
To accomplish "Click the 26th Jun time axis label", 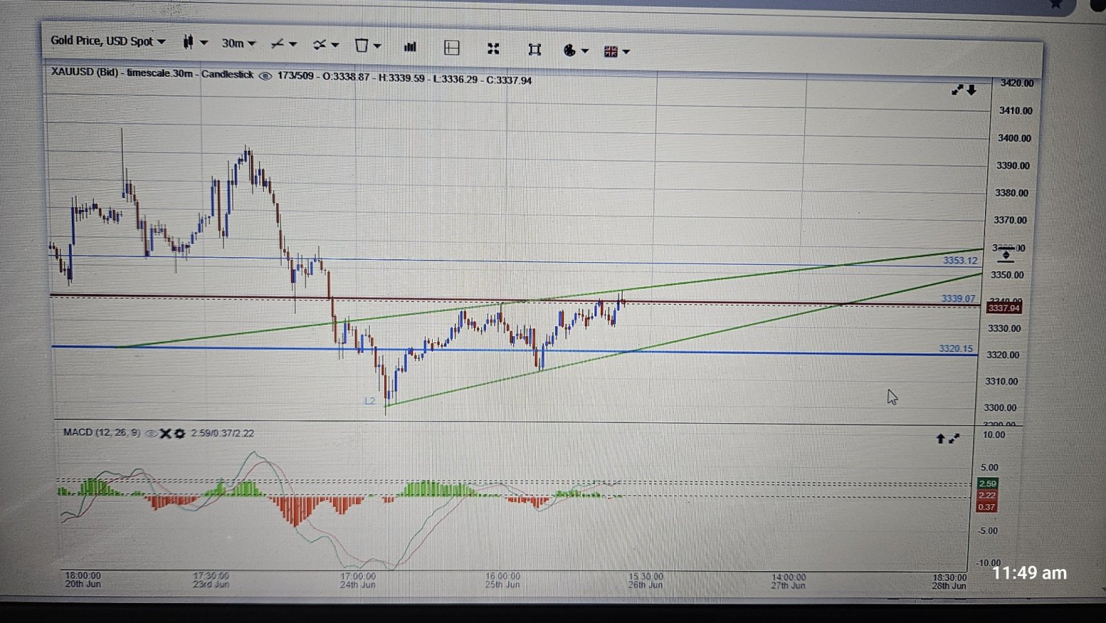I will point(645,585).
